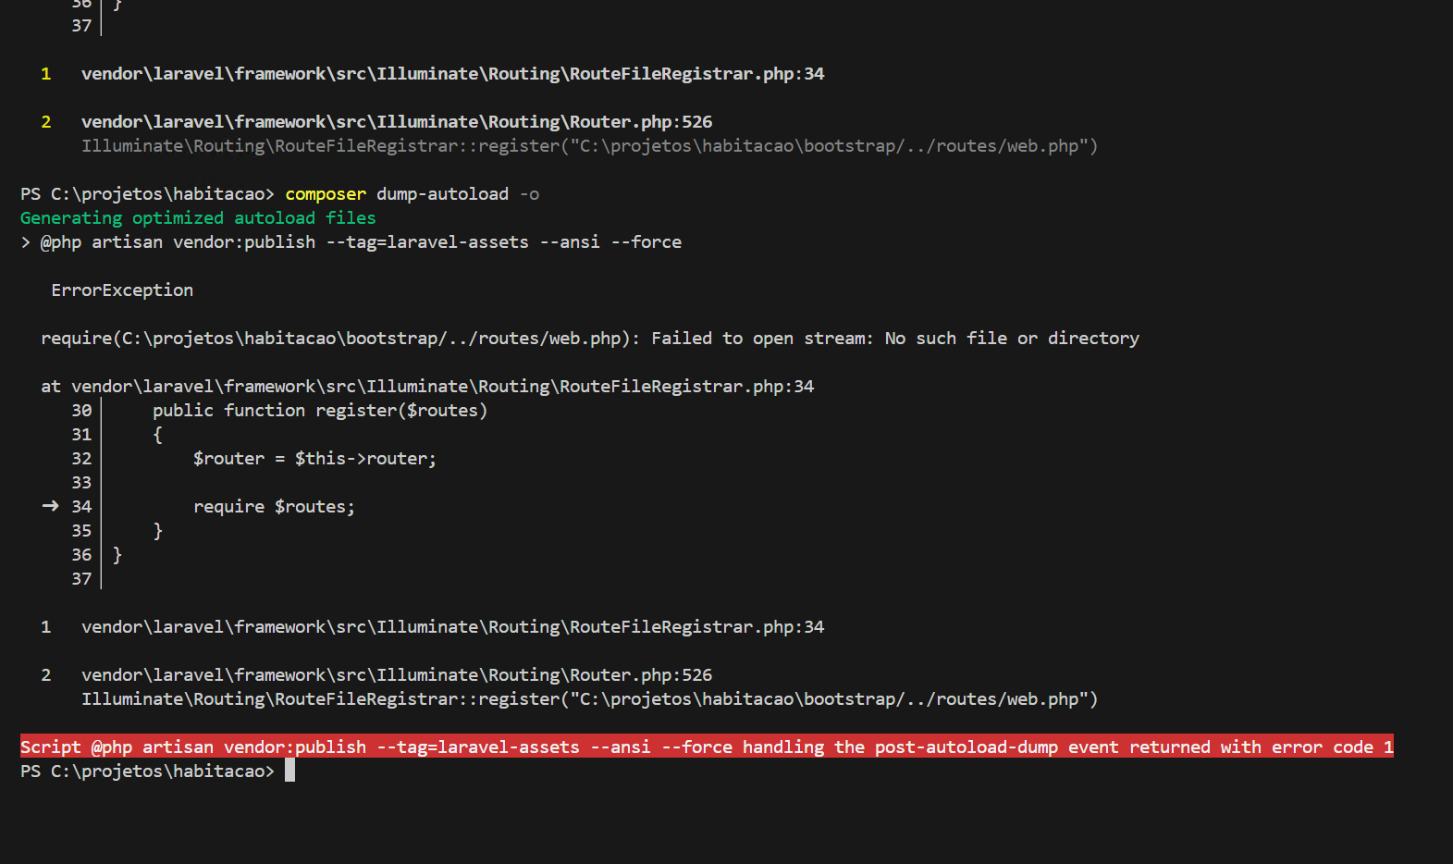
Task: Click code line 30 public function register
Action: click(319, 411)
